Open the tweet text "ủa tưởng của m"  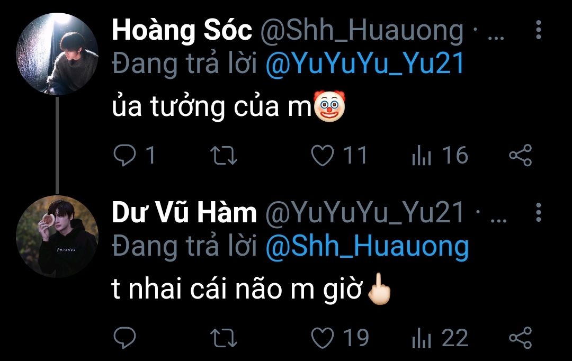pos(211,107)
